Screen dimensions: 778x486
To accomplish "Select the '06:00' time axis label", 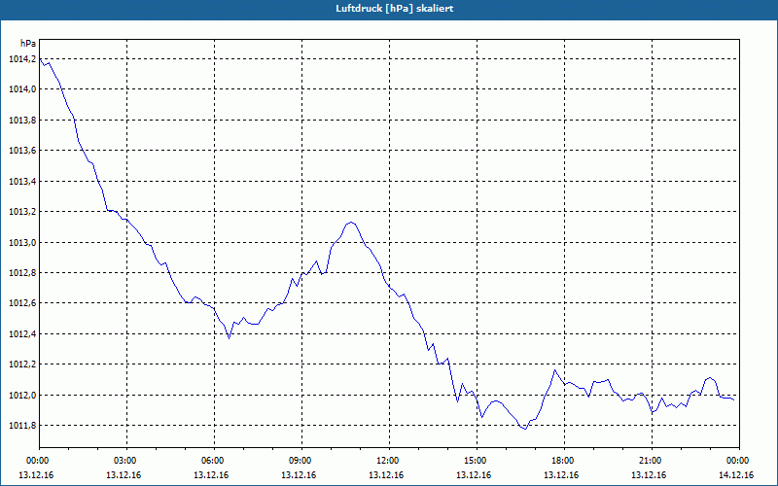I will click(x=214, y=461).
